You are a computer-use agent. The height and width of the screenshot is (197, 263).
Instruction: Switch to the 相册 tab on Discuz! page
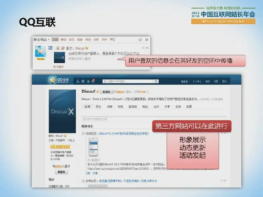coord(109,106)
